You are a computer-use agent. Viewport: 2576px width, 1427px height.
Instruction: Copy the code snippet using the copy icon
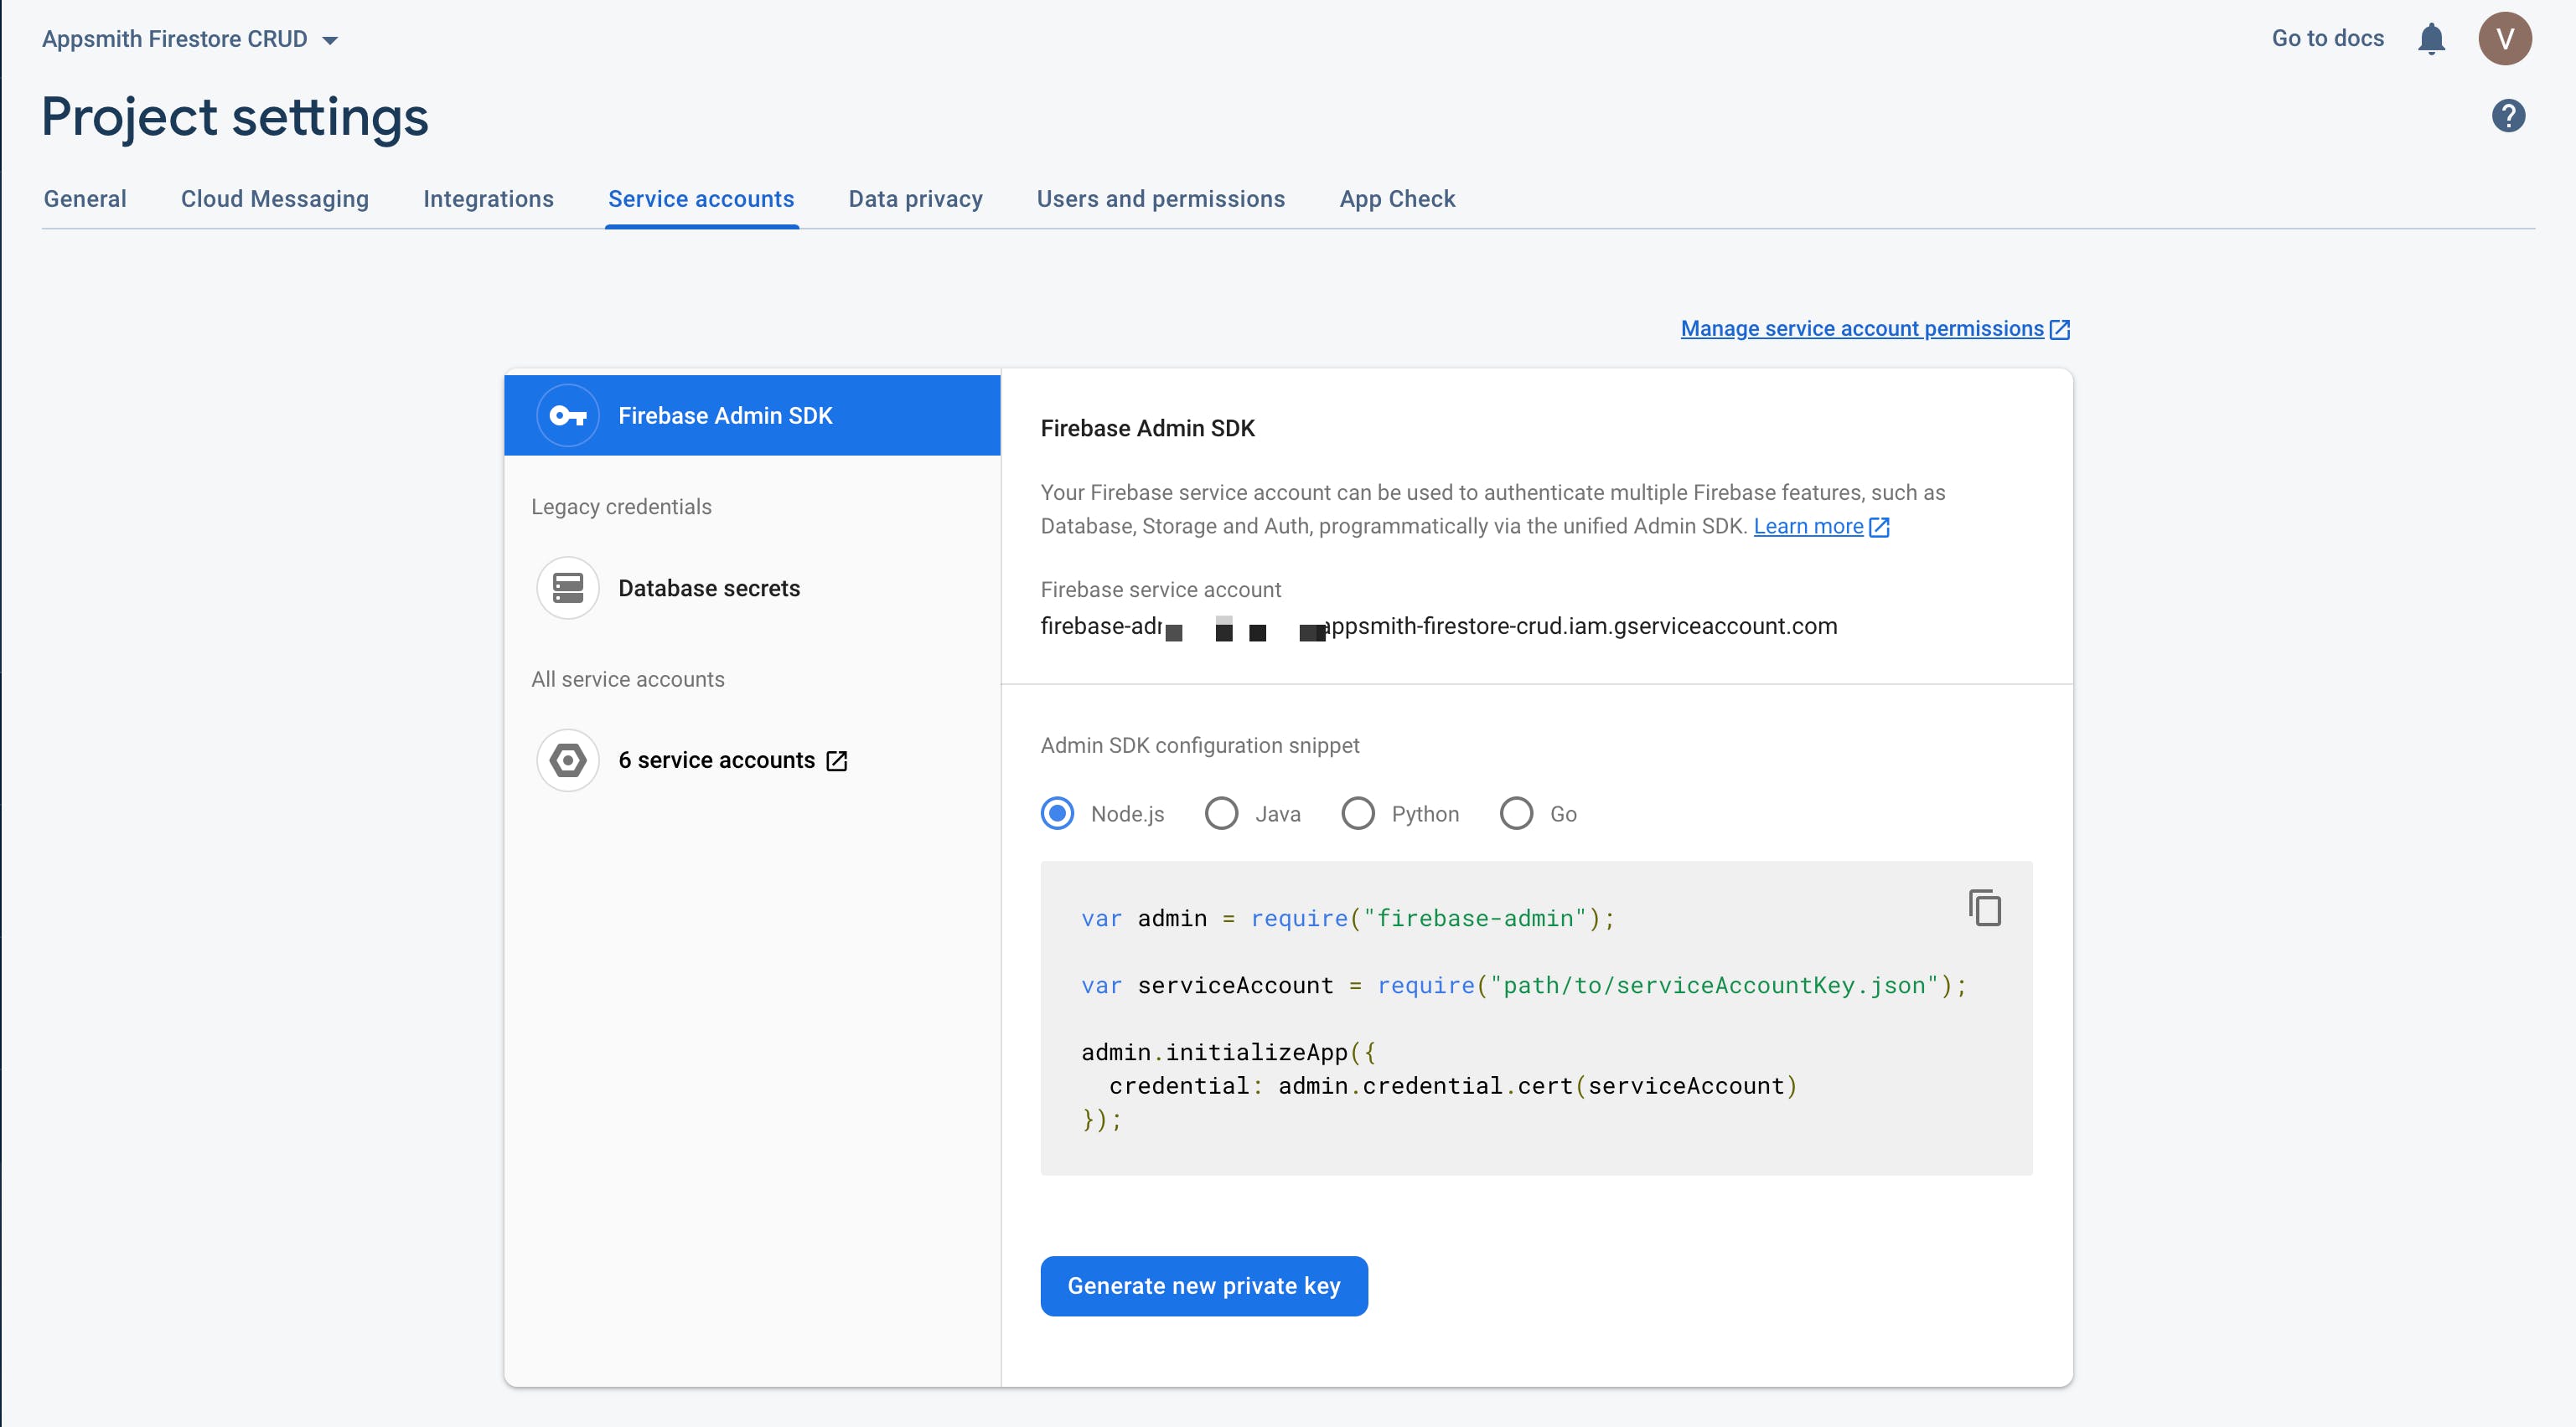click(1984, 907)
